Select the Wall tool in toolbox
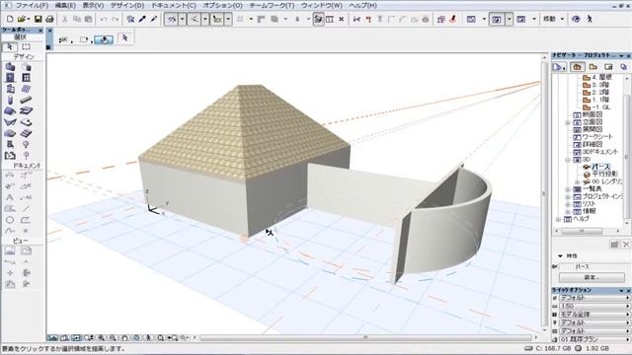This screenshot has height=355, width=632. click(x=10, y=67)
